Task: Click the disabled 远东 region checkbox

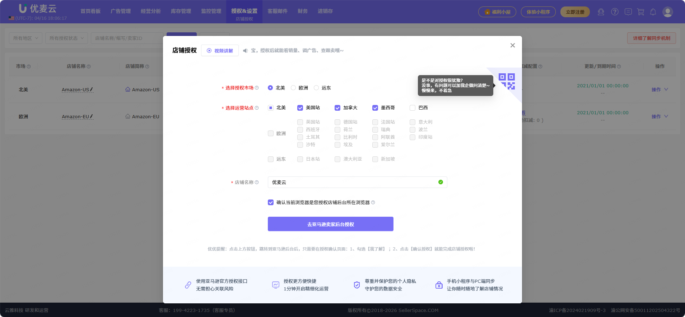Action: coord(271,159)
